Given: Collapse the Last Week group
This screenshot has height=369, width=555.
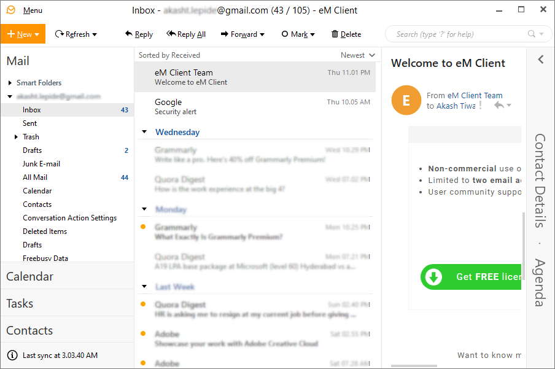Looking at the screenshot, I should pos(144,286).
